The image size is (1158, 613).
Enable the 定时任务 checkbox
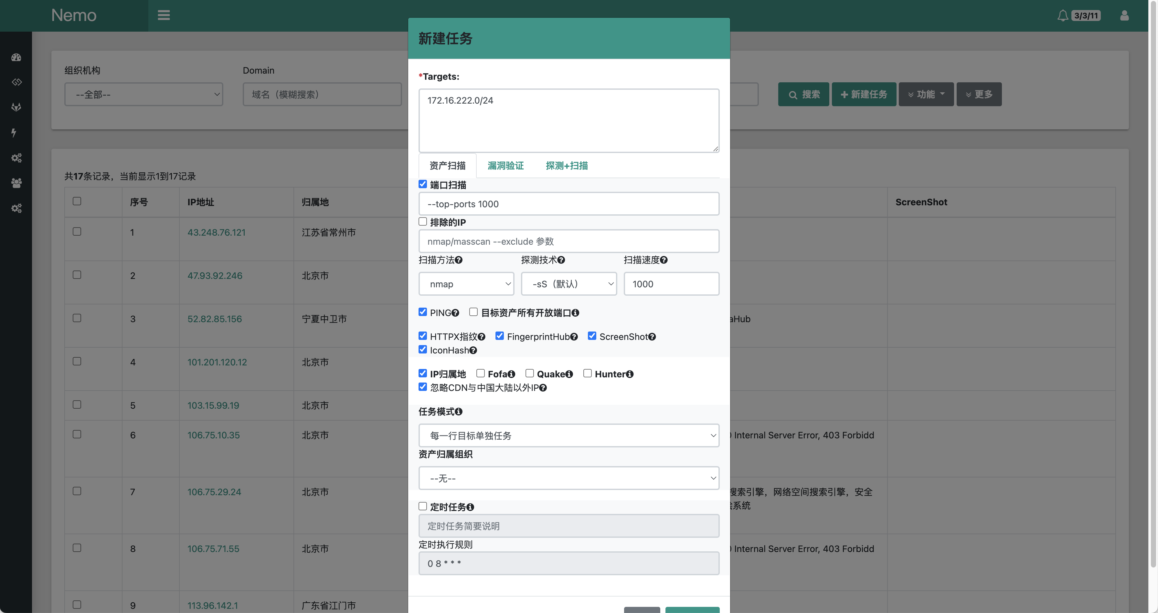(x=422, y=506)
